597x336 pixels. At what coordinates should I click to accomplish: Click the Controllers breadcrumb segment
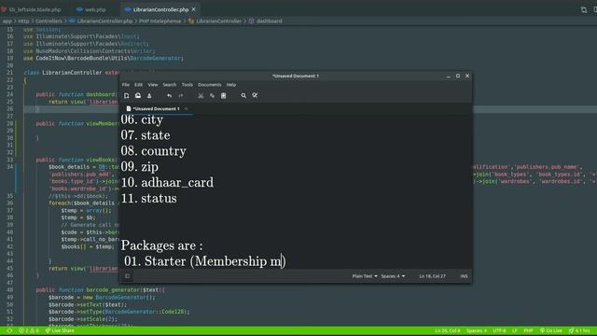click(x=49, y=21)
